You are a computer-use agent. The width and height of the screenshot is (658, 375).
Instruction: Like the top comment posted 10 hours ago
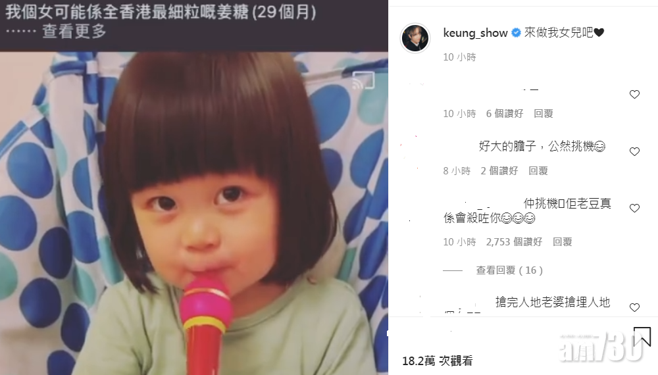[634, 94]
